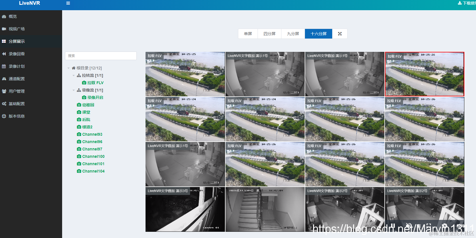Click the 下载 download link text

[x=469, y=3]
